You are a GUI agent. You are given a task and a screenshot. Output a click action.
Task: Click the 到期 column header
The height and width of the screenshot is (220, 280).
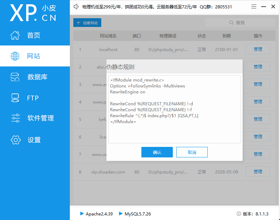tap(227, 36)
